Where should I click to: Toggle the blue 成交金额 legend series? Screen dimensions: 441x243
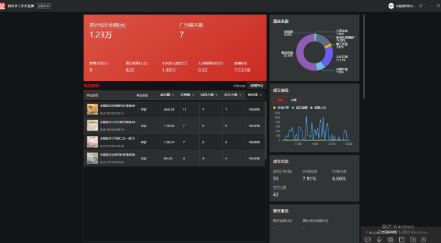click(299, 108)
